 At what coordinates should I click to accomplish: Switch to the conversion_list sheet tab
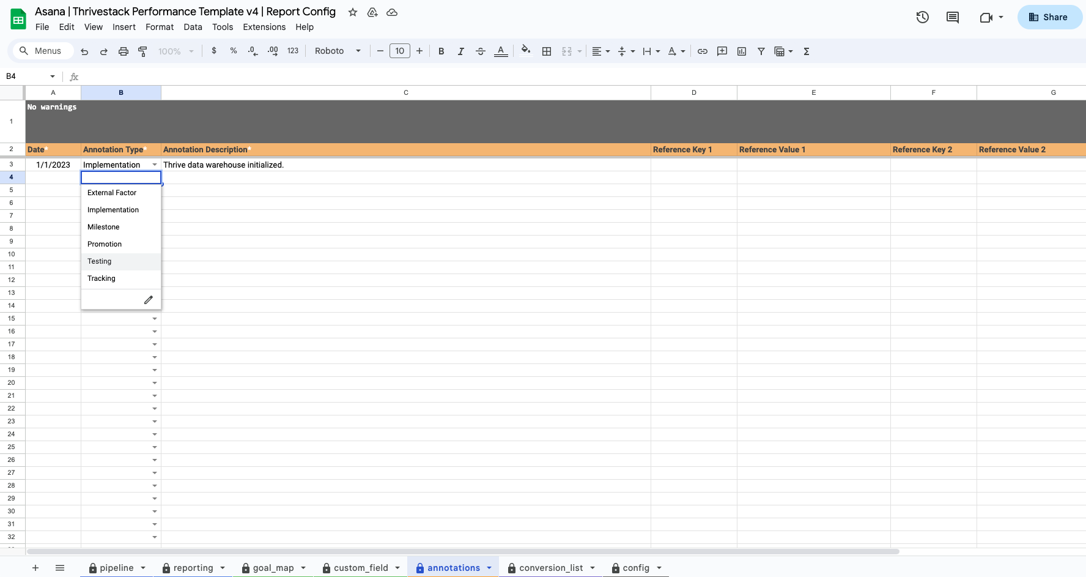pyautogui.click(x=551, y=568)
